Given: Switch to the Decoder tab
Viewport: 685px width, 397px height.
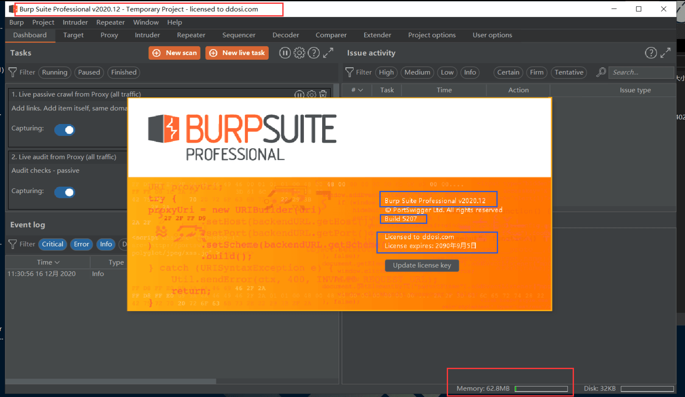Looking at the screenshot, I should (x=286, y=35).
